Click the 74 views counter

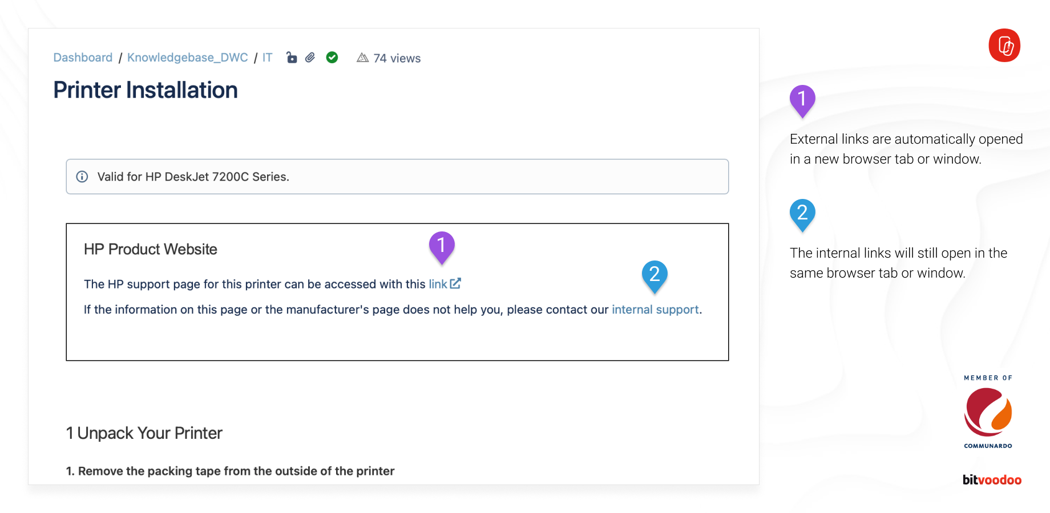397,58
